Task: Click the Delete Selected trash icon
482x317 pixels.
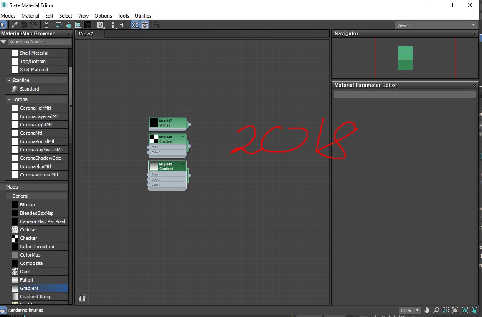Action: [46, 25]
